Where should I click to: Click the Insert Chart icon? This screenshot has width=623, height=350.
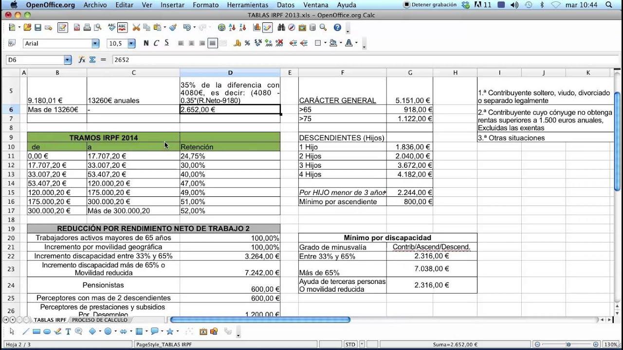(x=257, y=28)
